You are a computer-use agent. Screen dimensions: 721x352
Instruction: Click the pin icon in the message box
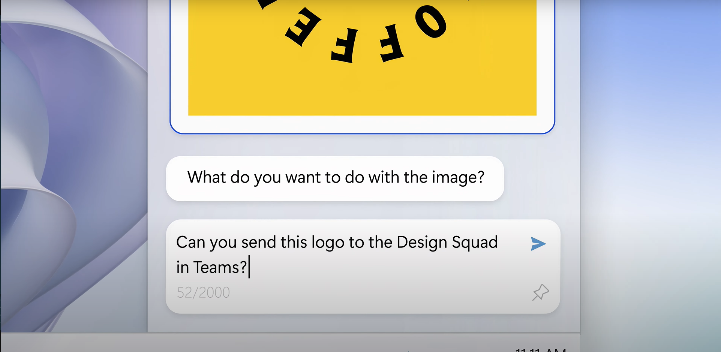[x=540, y=292]
